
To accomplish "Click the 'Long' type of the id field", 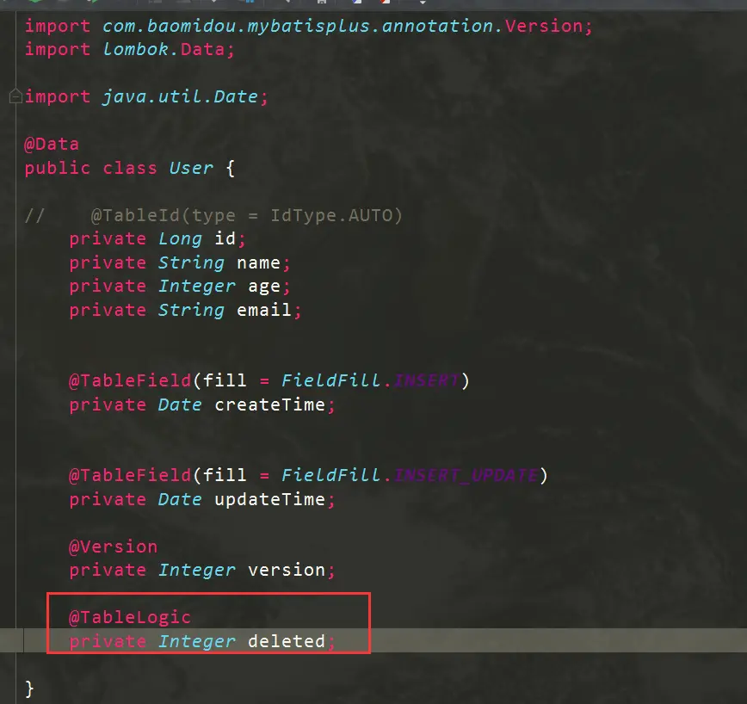I will pyautogui.click(x=180, y=238).
